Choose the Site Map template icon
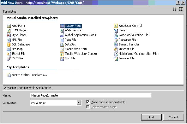 click(x=9, y=49)
